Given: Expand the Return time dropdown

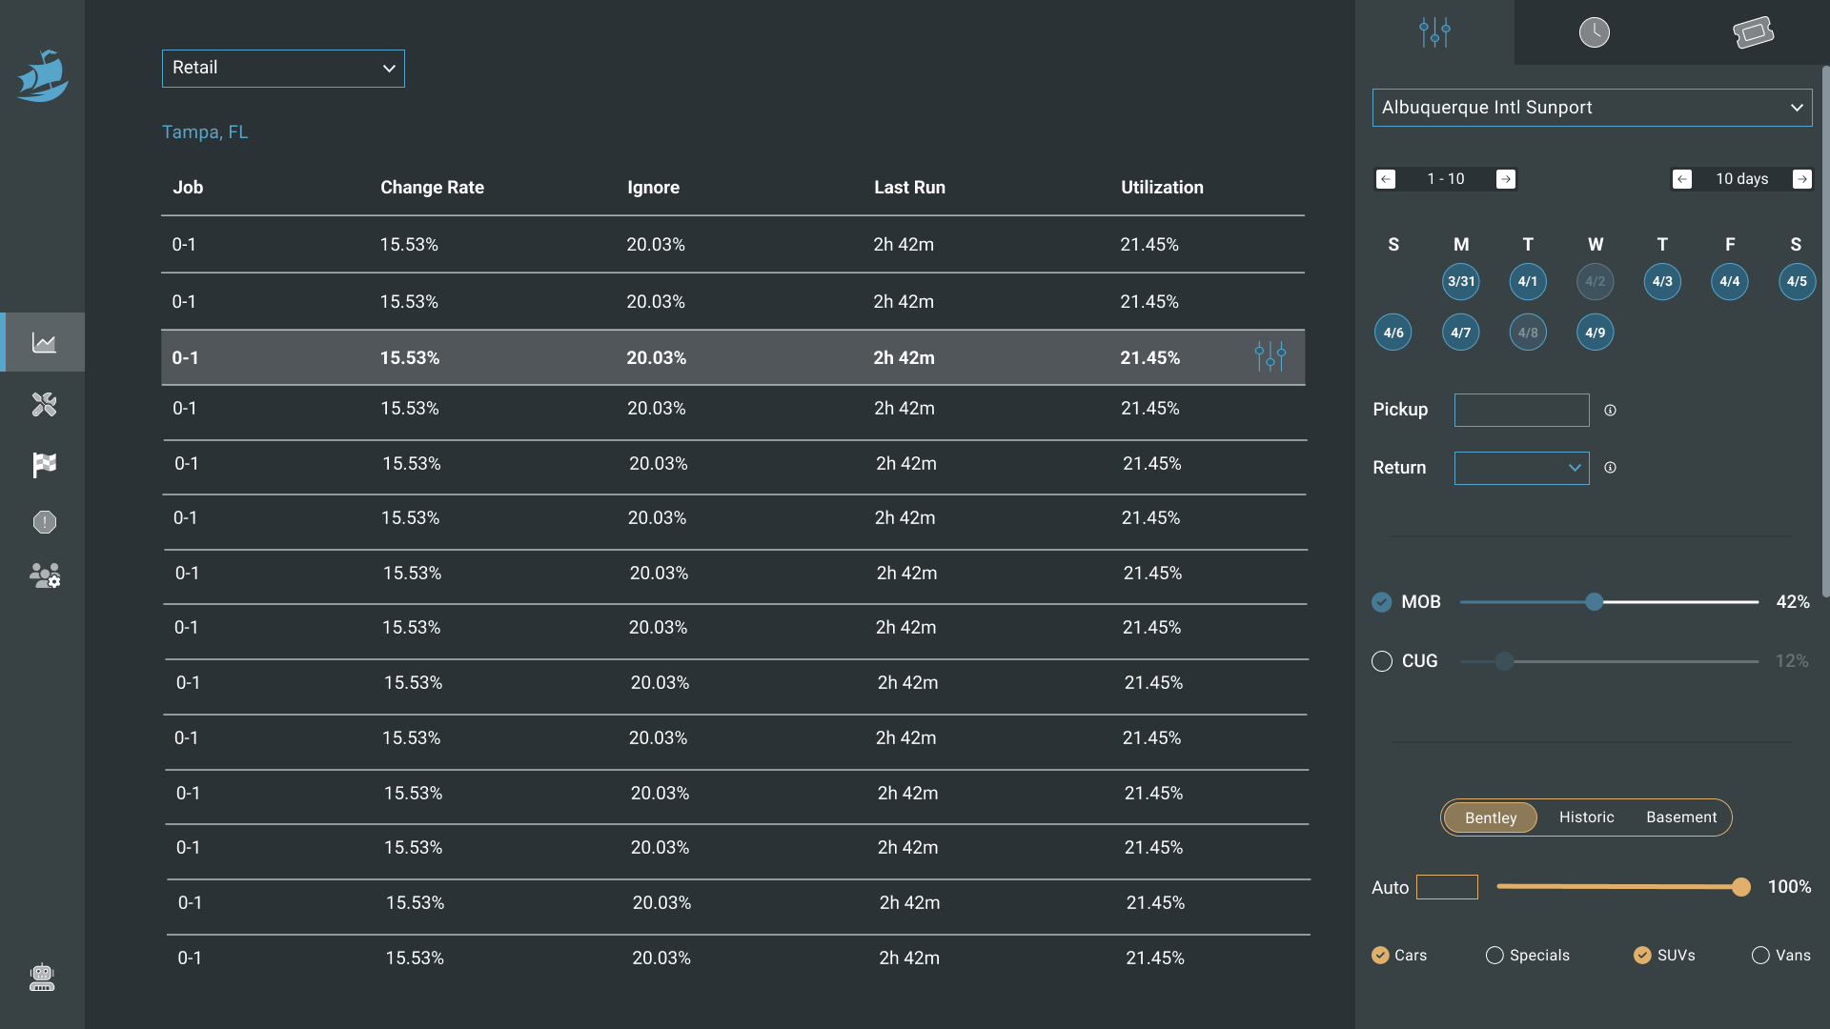Looking at the screenshot, I should pos(1521,468).
